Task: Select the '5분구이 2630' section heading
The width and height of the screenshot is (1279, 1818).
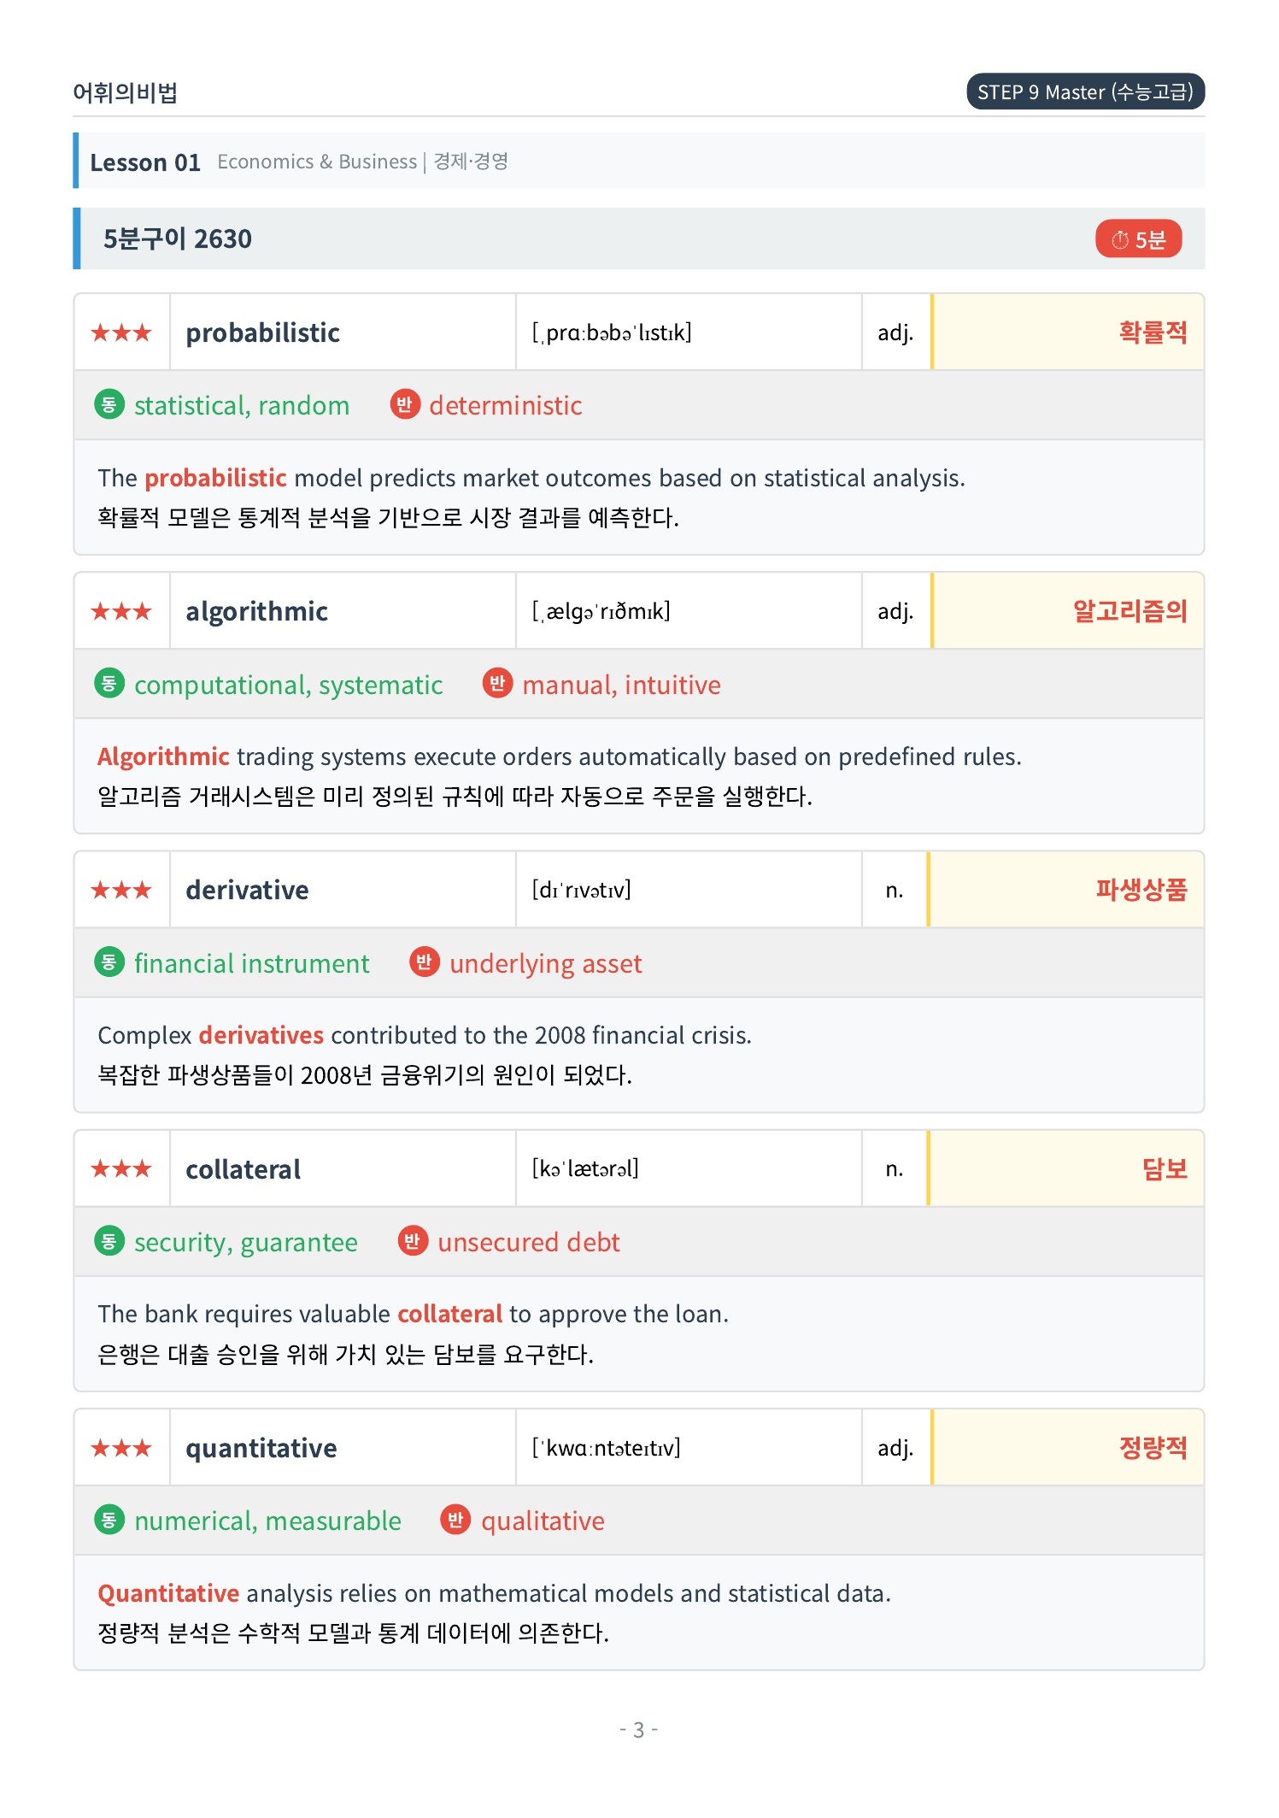Action: point(178,238)
